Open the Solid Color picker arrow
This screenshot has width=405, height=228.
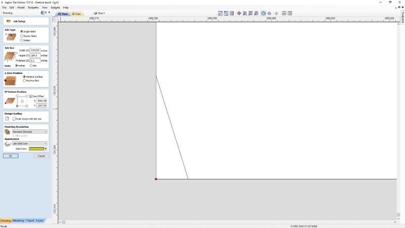pyautogui.click(x=46, y=148)
